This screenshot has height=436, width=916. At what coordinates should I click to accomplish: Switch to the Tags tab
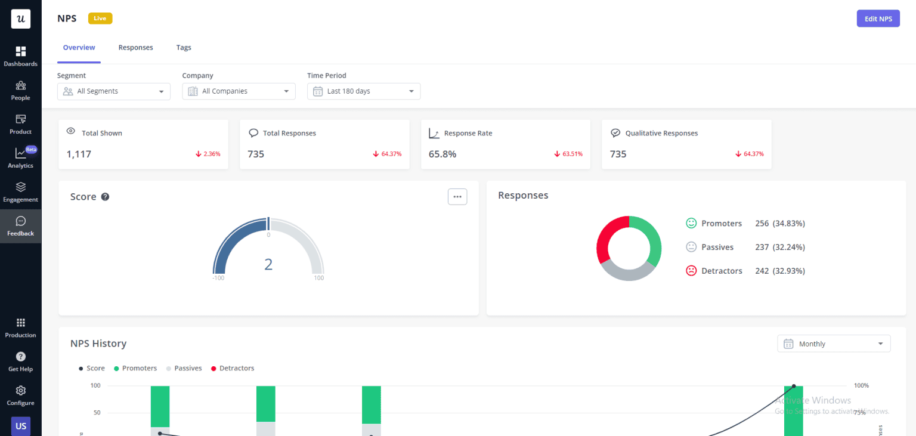184,48
